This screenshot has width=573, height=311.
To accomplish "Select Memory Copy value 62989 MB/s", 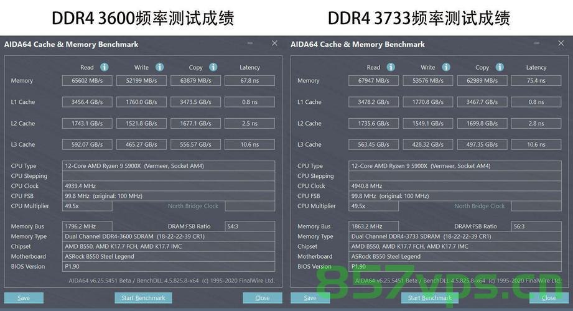I will tap(482, 80).
